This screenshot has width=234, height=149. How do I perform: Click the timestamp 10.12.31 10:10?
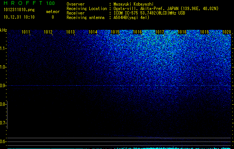click(x=19, y=17)
